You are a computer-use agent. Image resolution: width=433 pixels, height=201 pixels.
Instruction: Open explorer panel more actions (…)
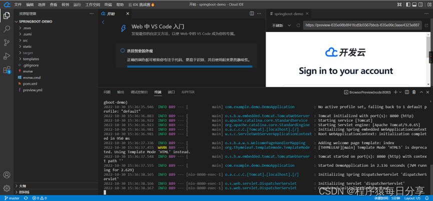click(92, 13)
